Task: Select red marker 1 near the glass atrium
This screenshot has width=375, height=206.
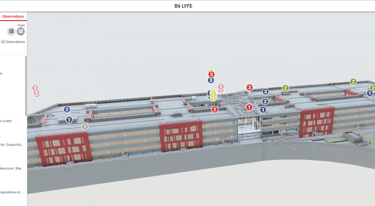Action: click(x=249, y=107)
